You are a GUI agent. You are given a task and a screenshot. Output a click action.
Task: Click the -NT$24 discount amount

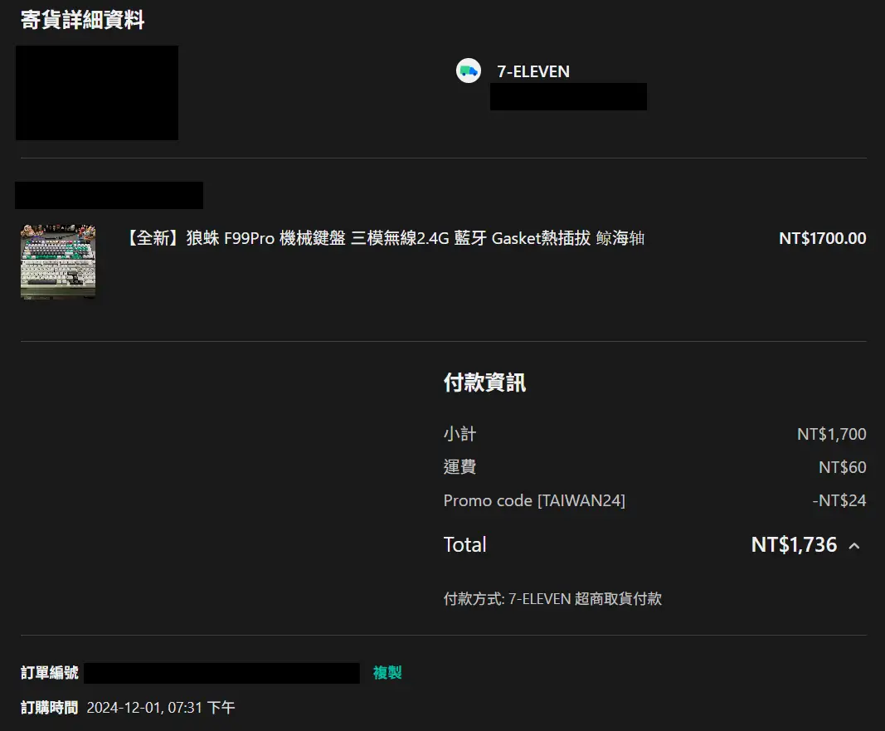pyautogui.click(x=839, y=501)
